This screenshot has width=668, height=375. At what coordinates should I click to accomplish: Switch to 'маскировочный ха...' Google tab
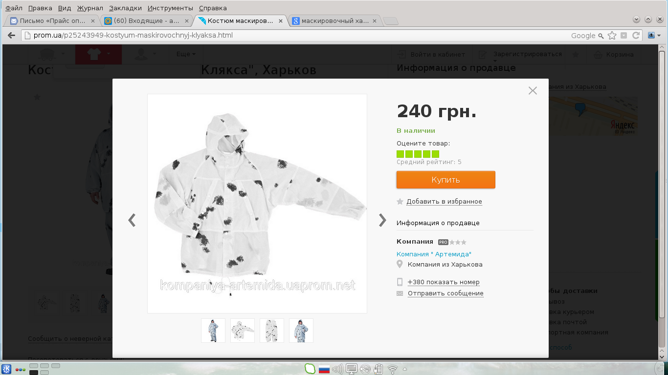[334, 21]
